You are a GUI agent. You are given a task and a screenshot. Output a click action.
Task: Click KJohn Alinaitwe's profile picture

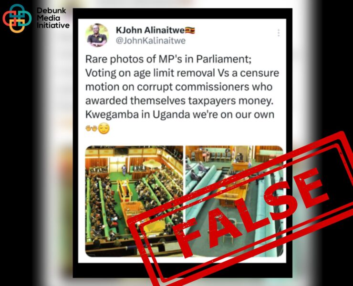point(97,35)
